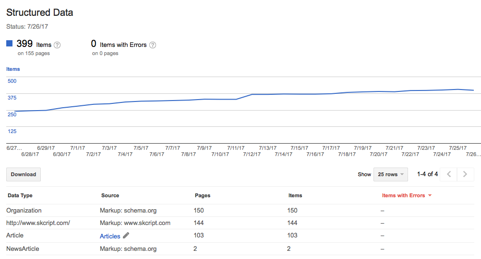Image resolution: width=481 pixels, height=259 pixels.
Task: Click the Source column header
Action: pos(110,195)
